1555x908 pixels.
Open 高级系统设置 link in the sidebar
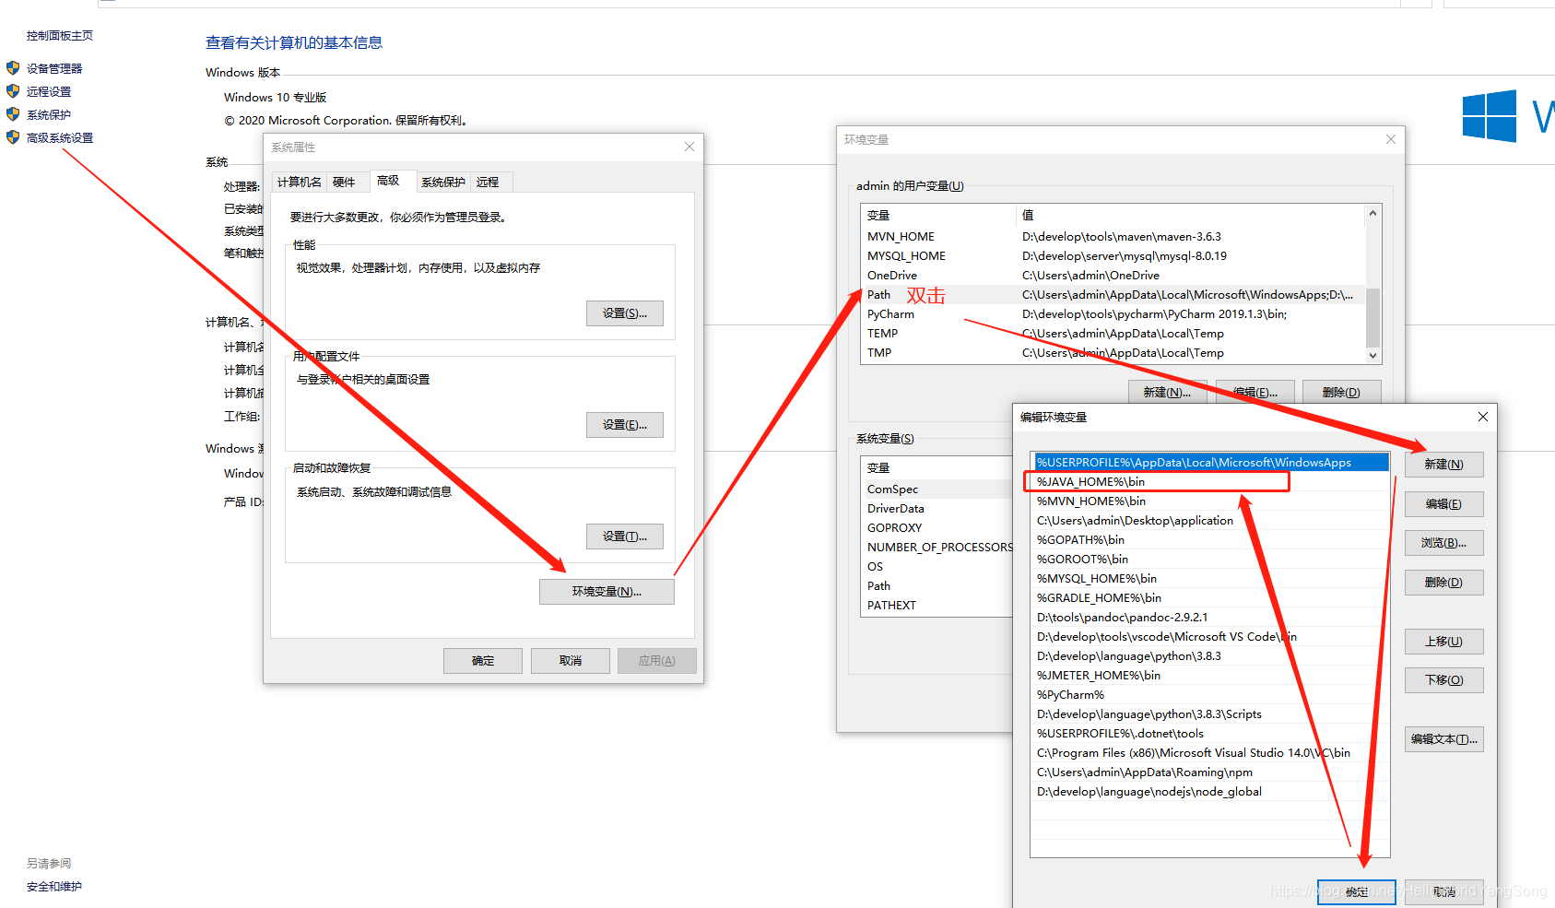[x=60, y=138]
